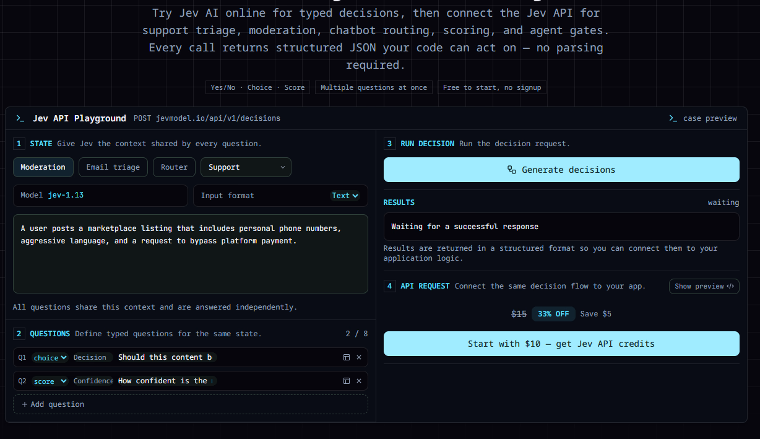Click the Model jev-1.13 field

click(100, 196)
